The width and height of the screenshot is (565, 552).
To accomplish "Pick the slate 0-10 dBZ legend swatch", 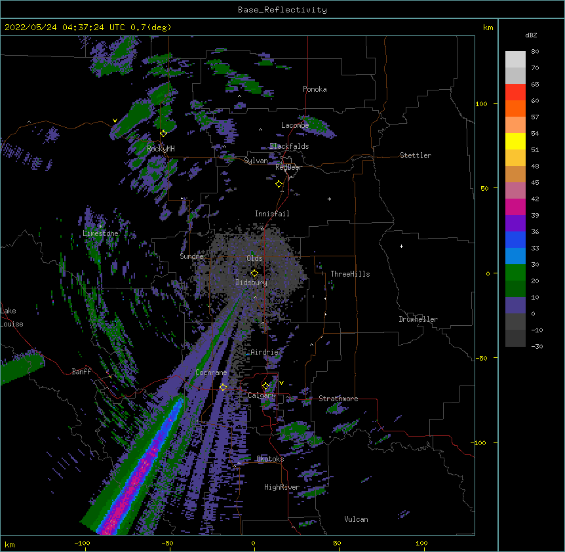I will point(515,306).
